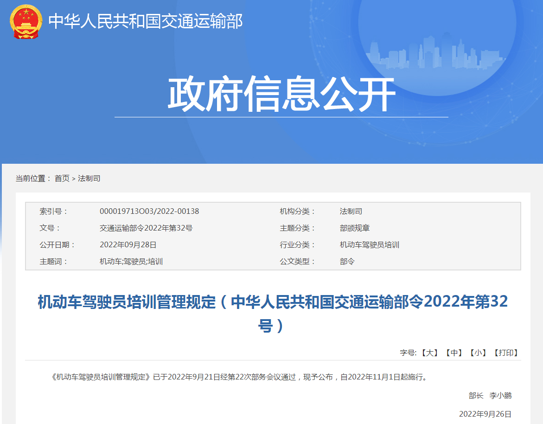
Task: Click the 中华人民共和国交通运输部 site name in header
Action: point(145,21)
